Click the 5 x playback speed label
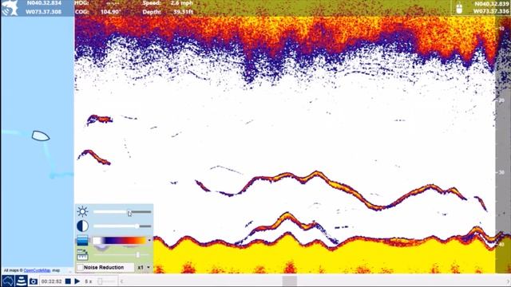 point(89,281)
